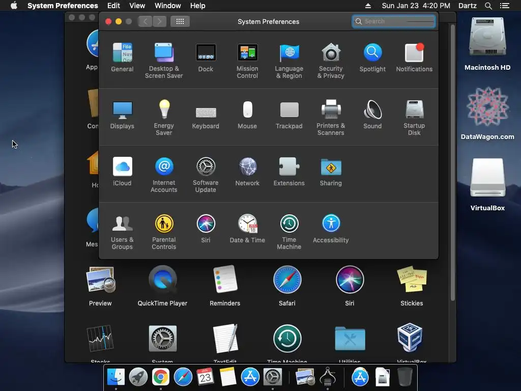Open the Window menu
This screenshot has width=521, height=391.
168,6
